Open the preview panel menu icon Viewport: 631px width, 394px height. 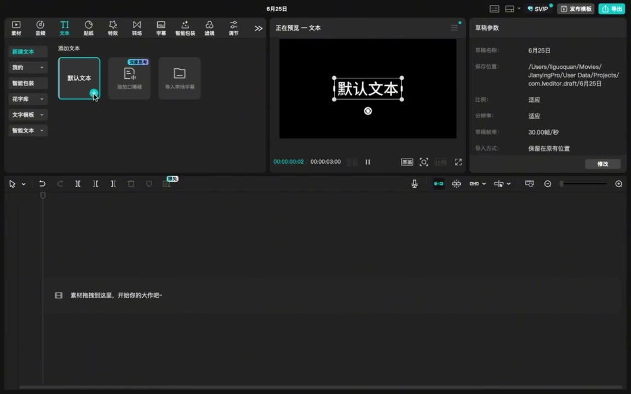tap(454, 28)
